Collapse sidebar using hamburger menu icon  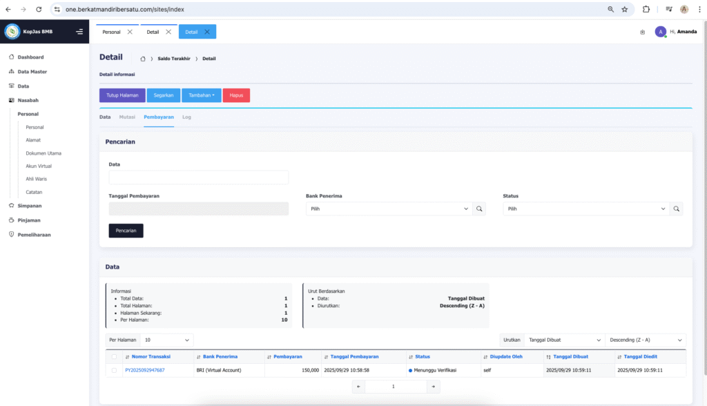79,32
